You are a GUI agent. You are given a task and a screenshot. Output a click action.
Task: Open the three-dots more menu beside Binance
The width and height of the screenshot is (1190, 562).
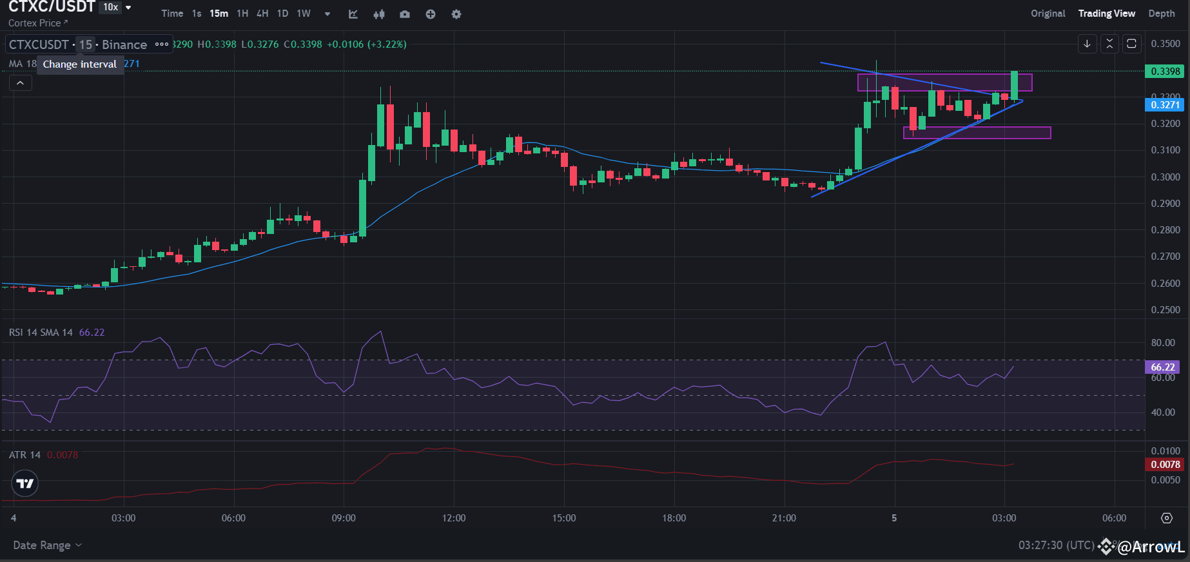[162, 44]
